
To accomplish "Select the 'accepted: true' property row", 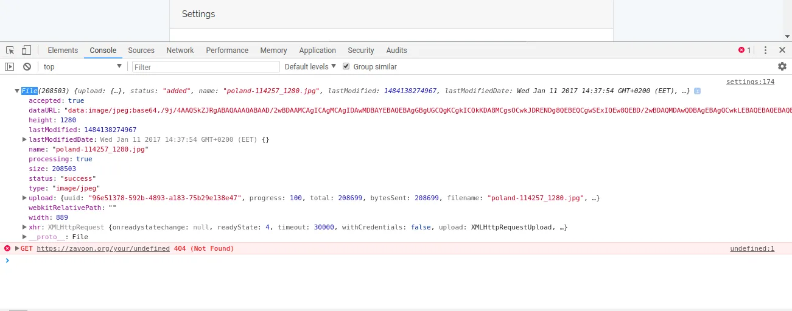I will (x=57, y=100).
